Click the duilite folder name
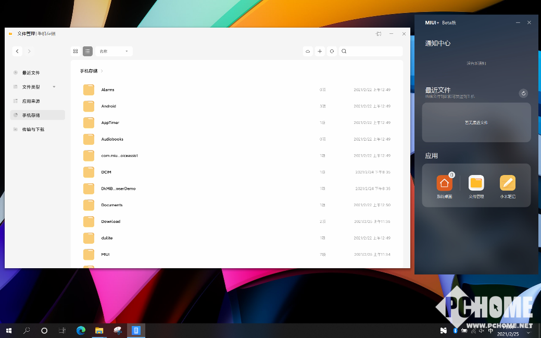Screen dimensions: 541x338 [x=107, y=238]
